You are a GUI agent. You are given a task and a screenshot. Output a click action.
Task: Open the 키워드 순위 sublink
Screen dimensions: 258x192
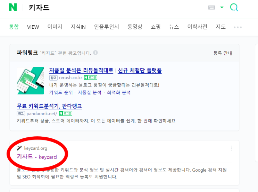tap(61, 92)
